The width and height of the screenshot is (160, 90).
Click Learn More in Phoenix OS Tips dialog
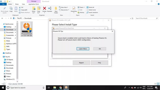tap(83, 49)
